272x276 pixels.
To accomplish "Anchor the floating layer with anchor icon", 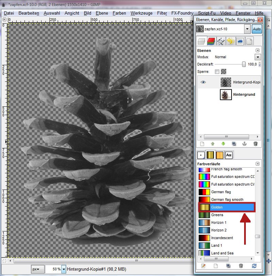I will coord(244,144).
